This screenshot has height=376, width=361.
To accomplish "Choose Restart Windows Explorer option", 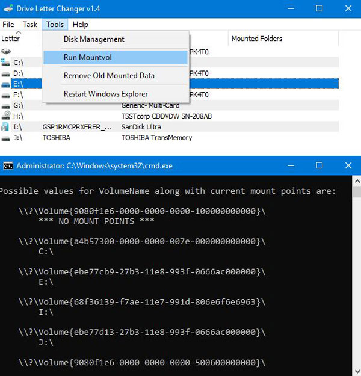I will point(106,94).
